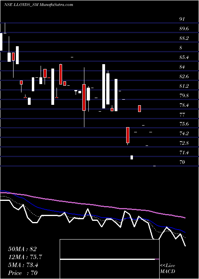Click the <<Live MACD label
Viewport: 199px width, 279px height.
click(168, 269)
